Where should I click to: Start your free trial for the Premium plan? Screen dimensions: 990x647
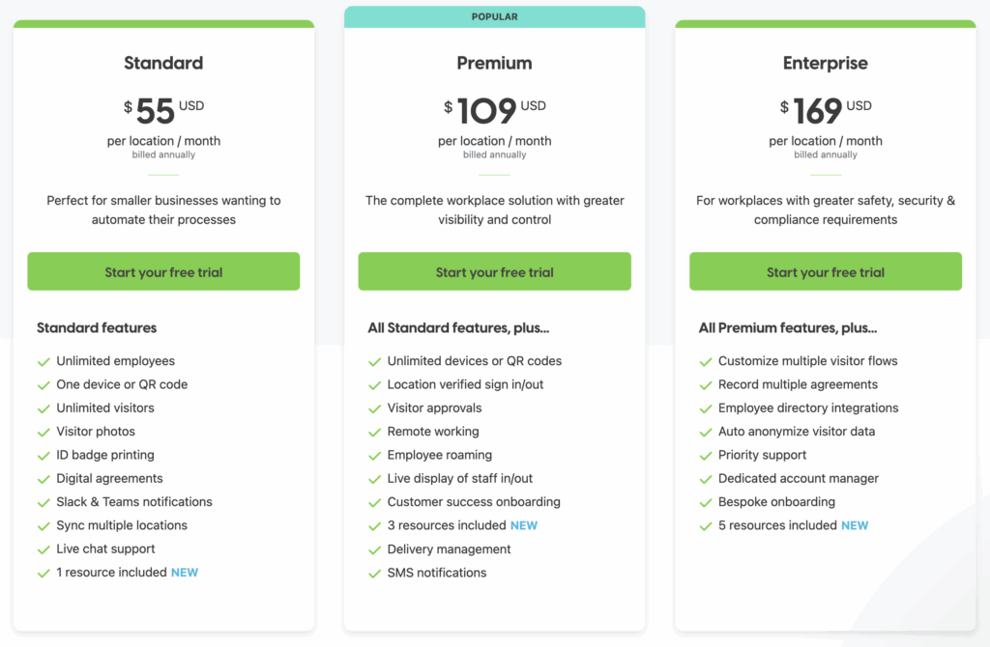[x=494, y=271]
